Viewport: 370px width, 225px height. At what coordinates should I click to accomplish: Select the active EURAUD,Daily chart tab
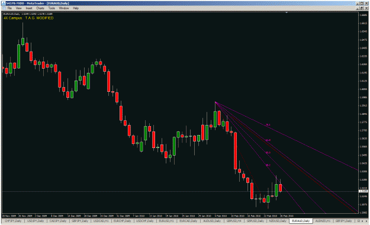(x=301, y=221)
